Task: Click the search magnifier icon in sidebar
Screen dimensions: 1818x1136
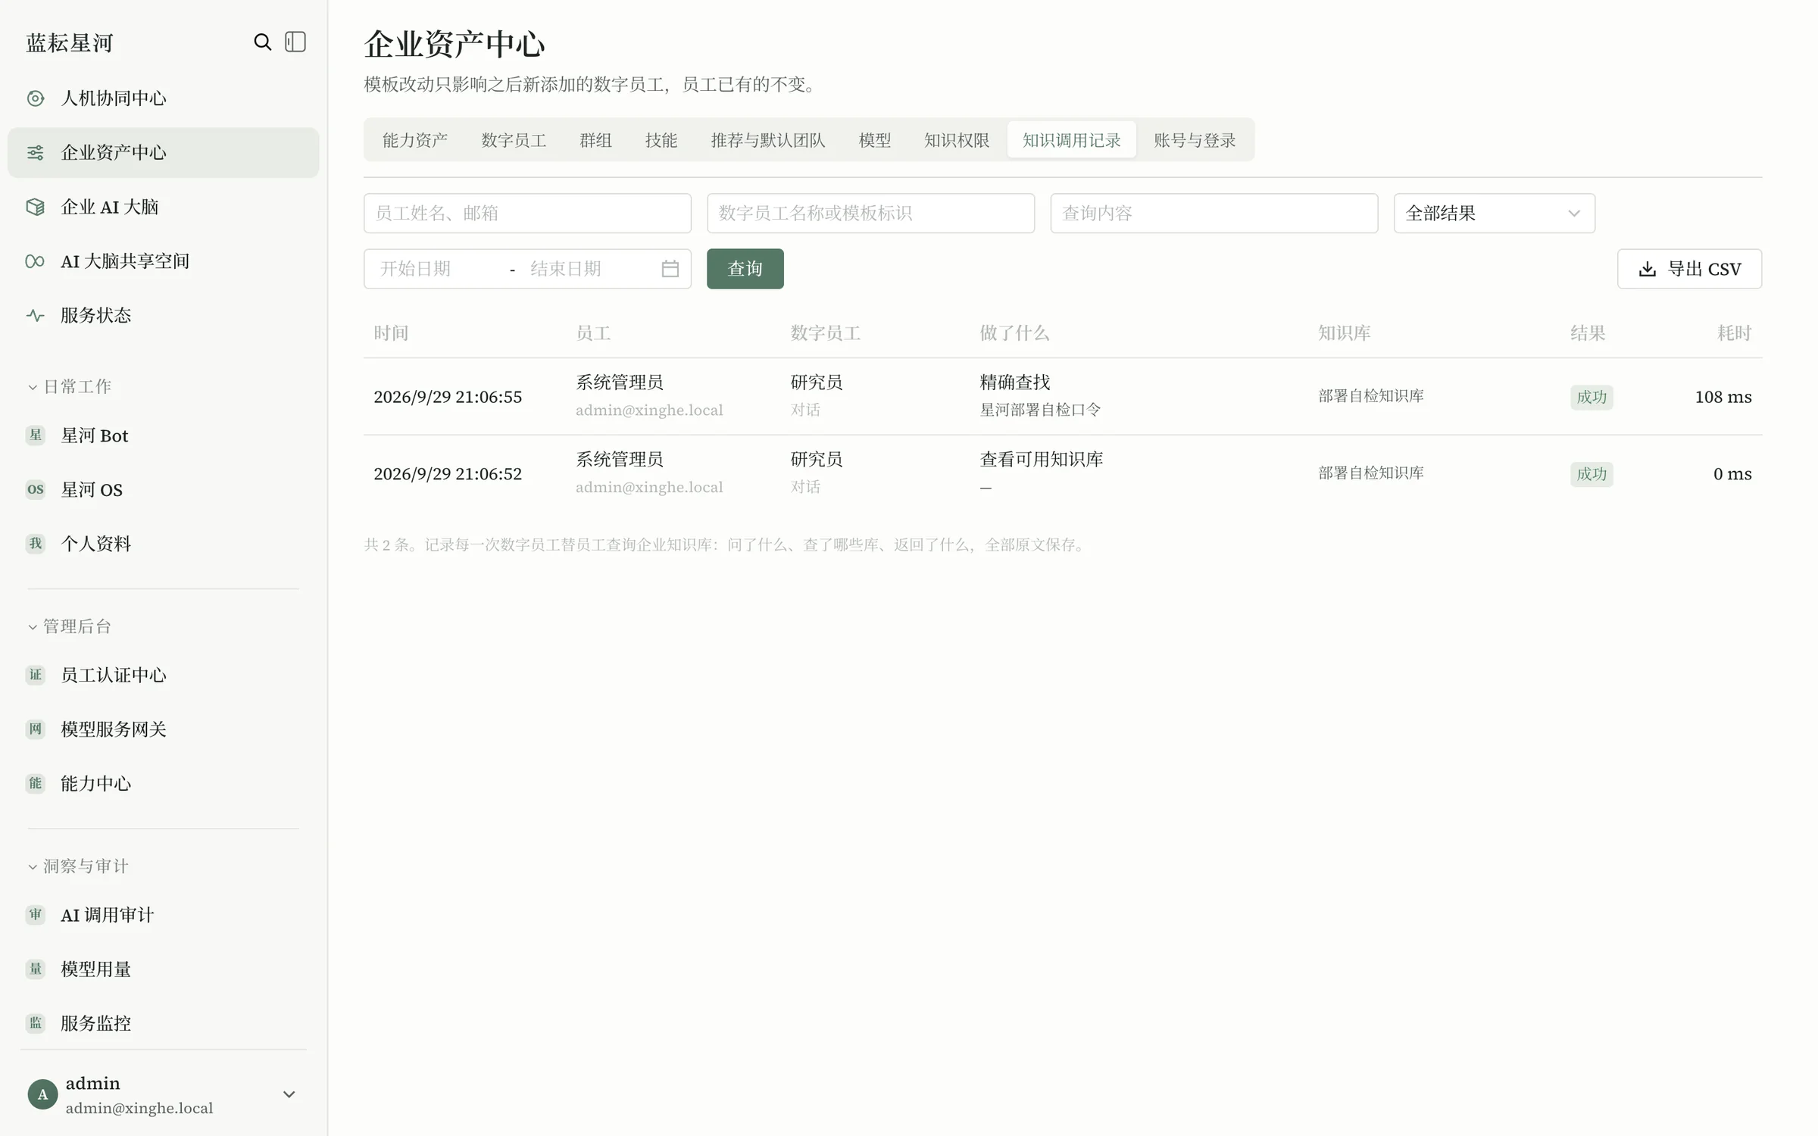Action: tap(262, 42)
